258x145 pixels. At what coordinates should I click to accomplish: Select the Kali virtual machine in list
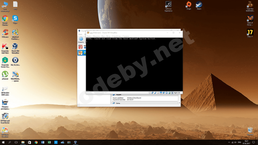point(81,47)
